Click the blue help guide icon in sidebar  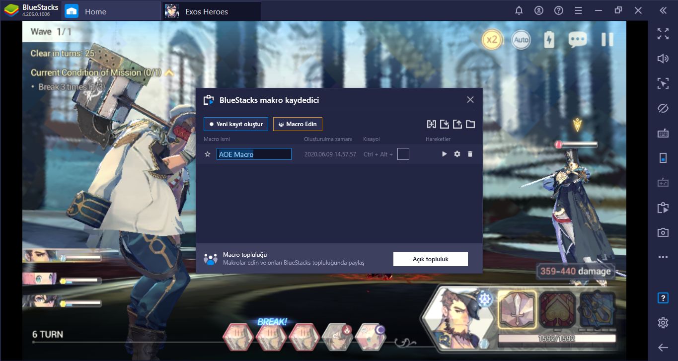point(663,298)
